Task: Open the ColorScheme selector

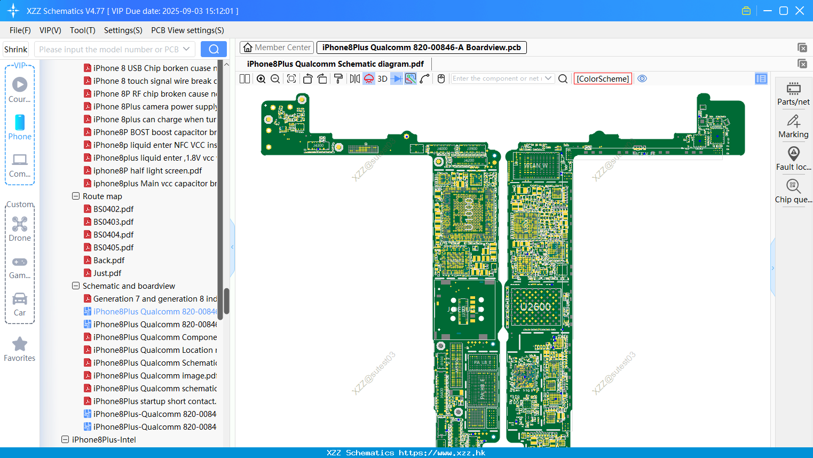Action: (603, 78)
